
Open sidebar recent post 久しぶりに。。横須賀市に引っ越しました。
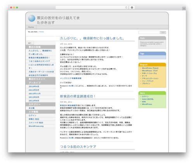40,52
